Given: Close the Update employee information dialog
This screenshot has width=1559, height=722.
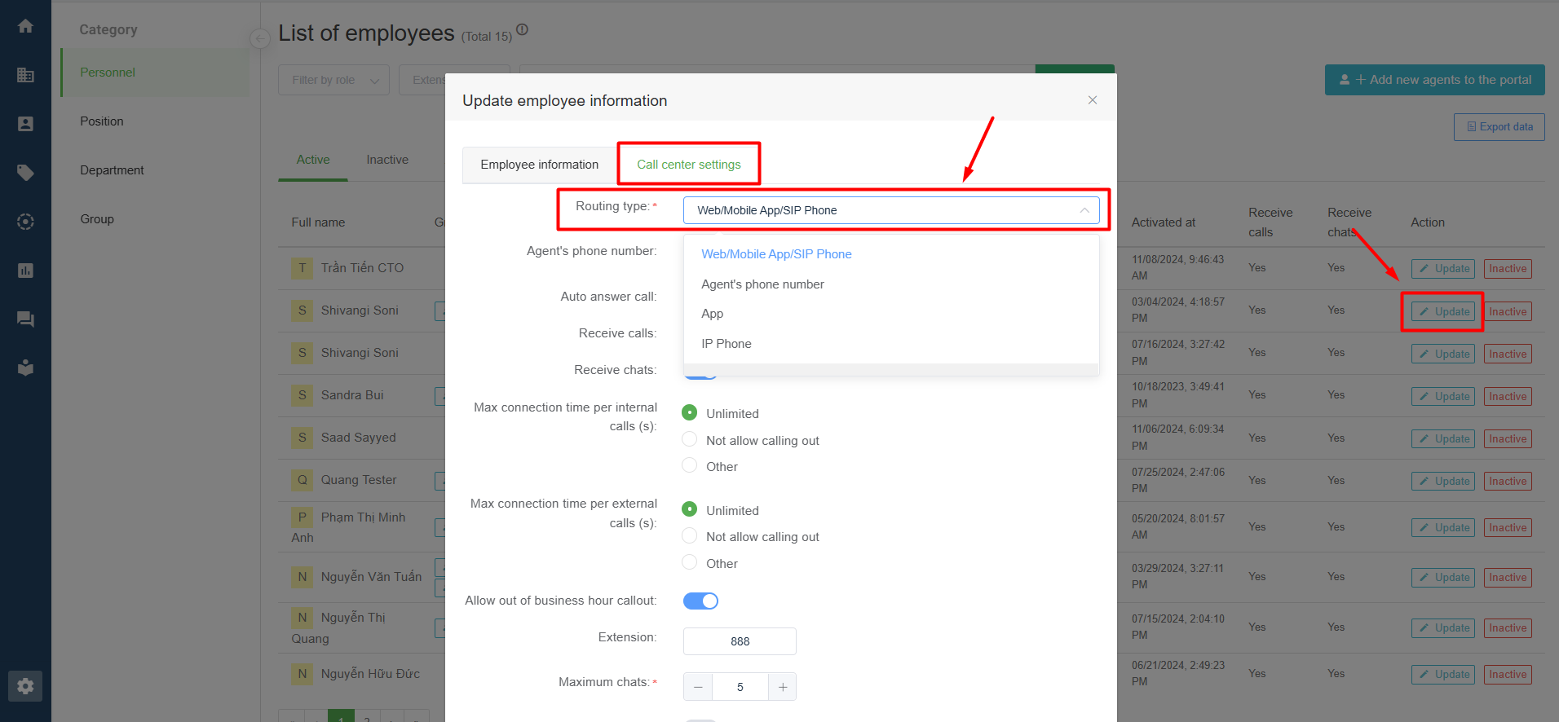Looking at the screenshot, I should click(1092, 100).
